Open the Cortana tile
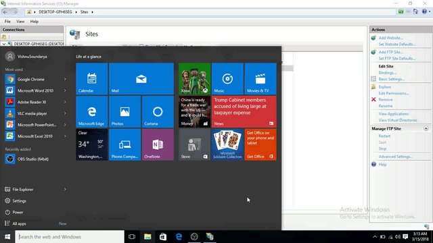 coord(158,112)
